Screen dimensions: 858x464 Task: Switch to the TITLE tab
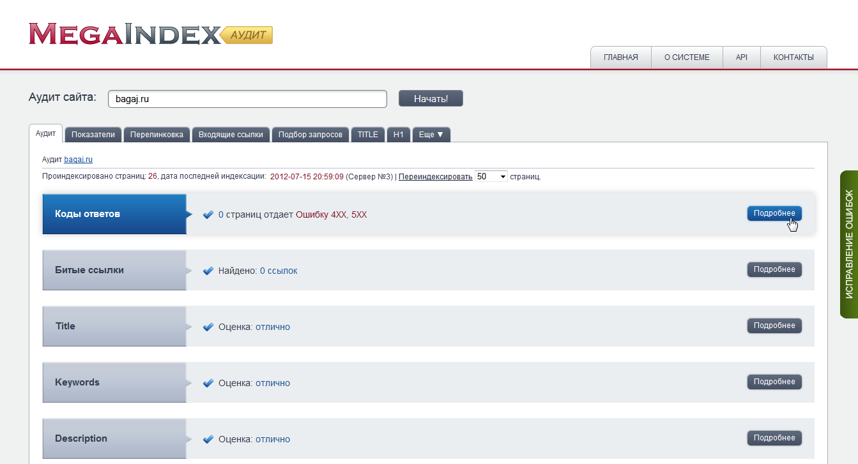368,135
